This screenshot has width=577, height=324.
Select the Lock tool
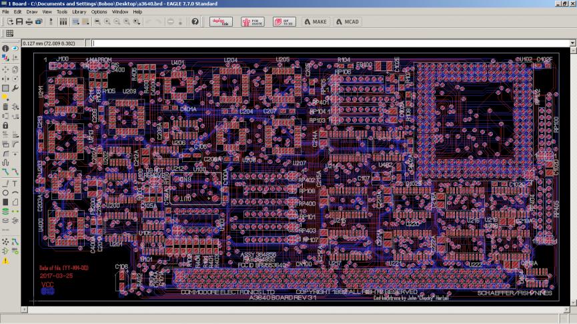(5, 125)
